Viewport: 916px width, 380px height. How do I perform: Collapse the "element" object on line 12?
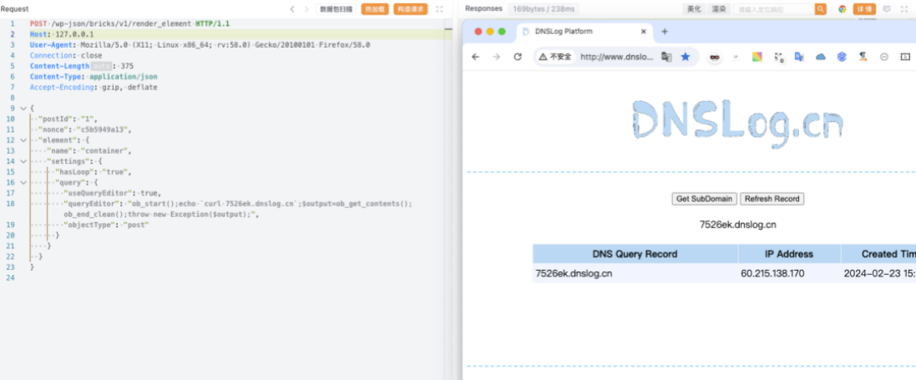coord(23,140)
